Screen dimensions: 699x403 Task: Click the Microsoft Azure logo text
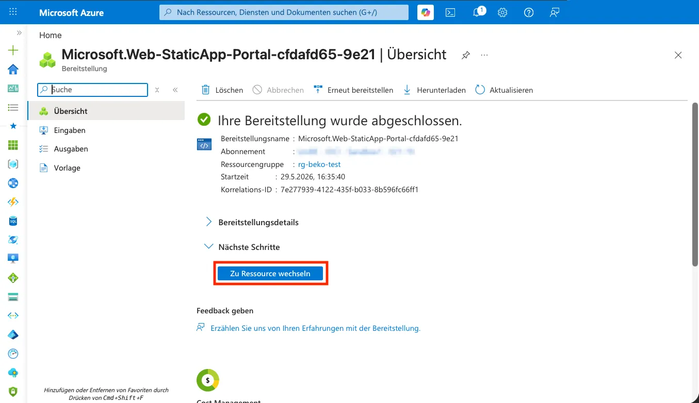(72, 12)
